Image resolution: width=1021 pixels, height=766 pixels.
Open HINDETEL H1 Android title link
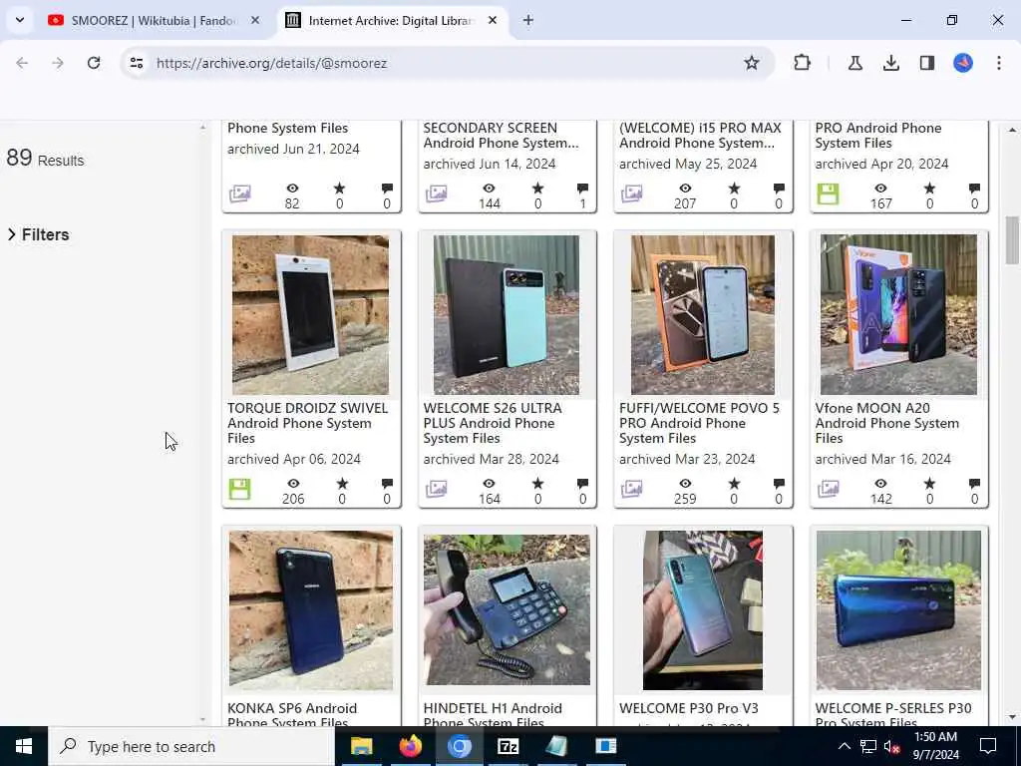[493, 714]
